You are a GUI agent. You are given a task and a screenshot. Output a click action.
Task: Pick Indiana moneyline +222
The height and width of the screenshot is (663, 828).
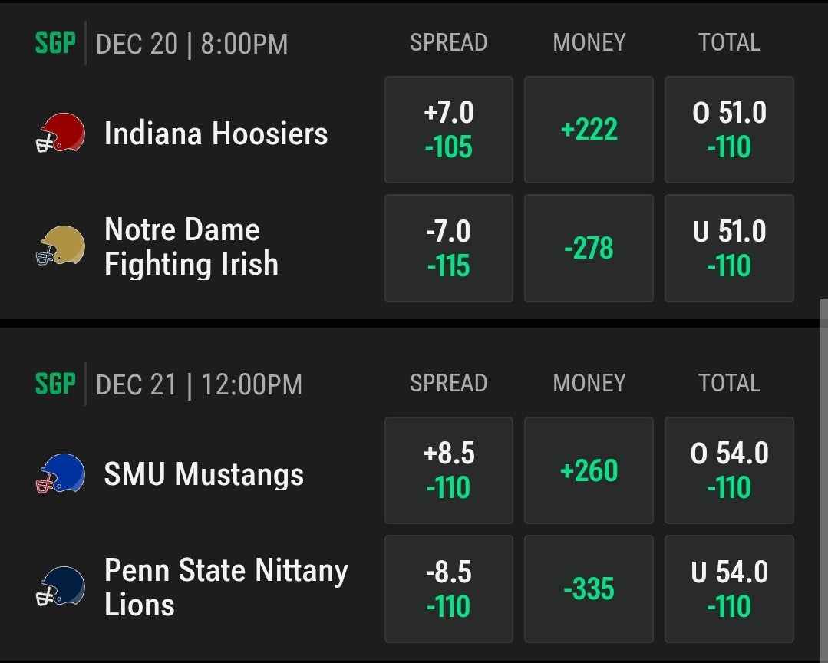(589, 130)
